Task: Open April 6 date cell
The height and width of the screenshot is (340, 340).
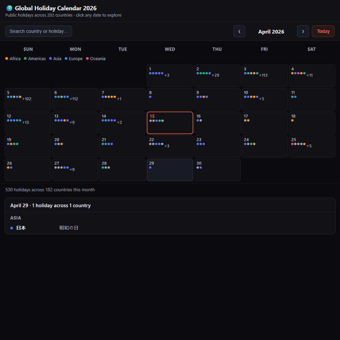Action: click(75, 99)
